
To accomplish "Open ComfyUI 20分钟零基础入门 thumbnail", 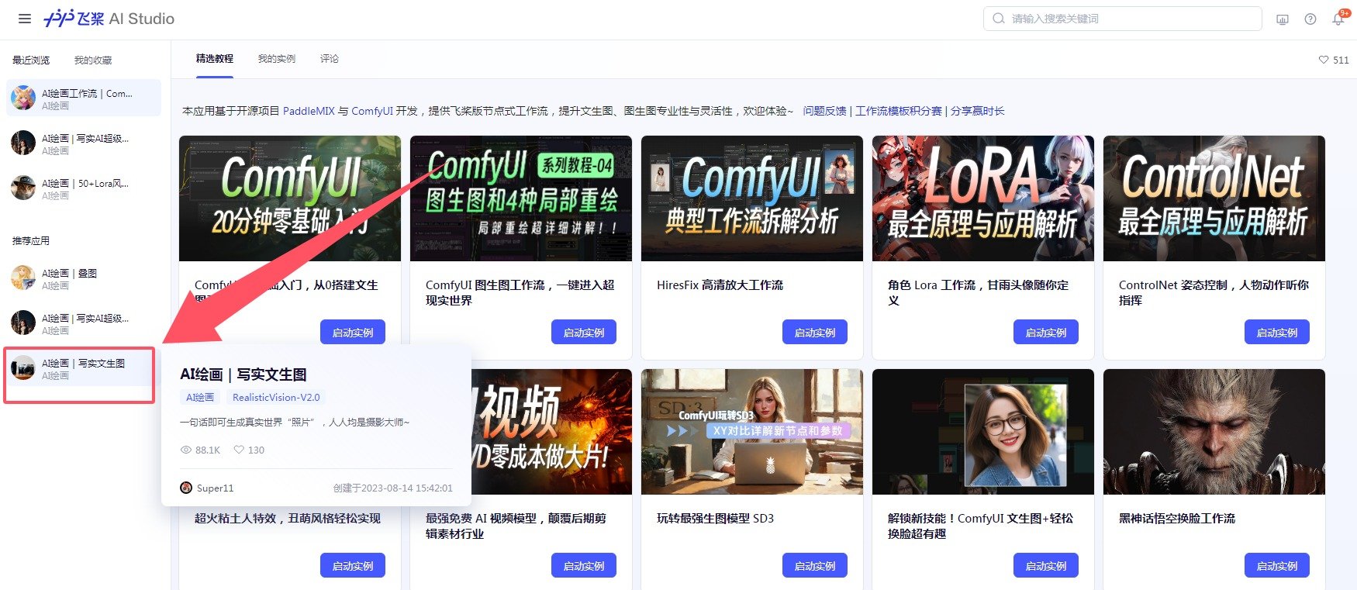I will coord(290,198).
